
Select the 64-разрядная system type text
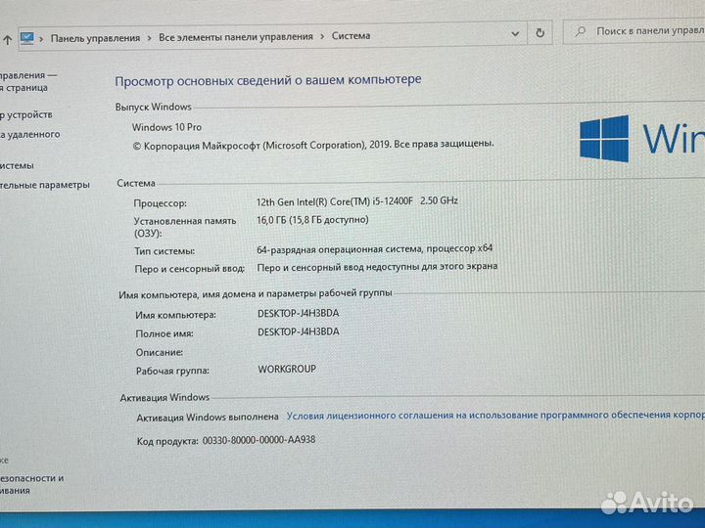click(x=374, y=248)
